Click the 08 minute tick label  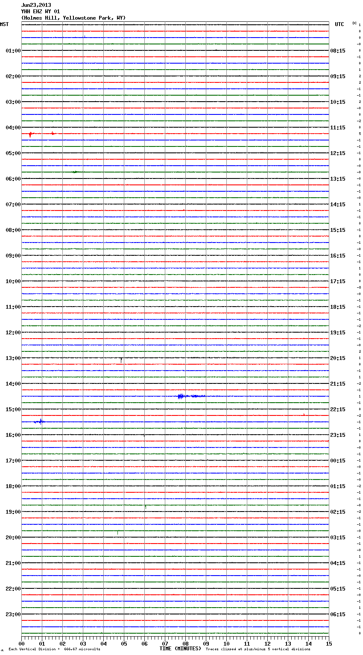(185, 643)
